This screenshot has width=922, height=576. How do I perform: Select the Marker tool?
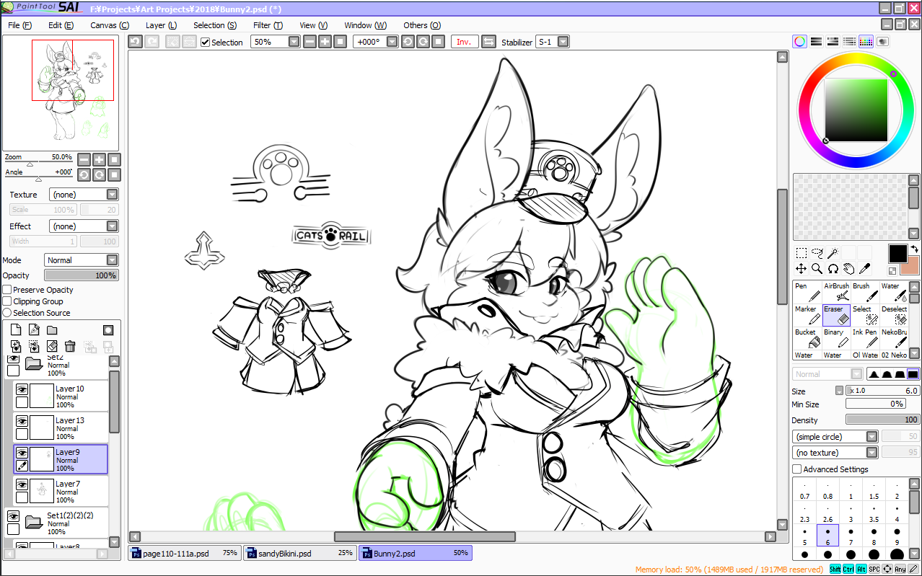[807, 315]
